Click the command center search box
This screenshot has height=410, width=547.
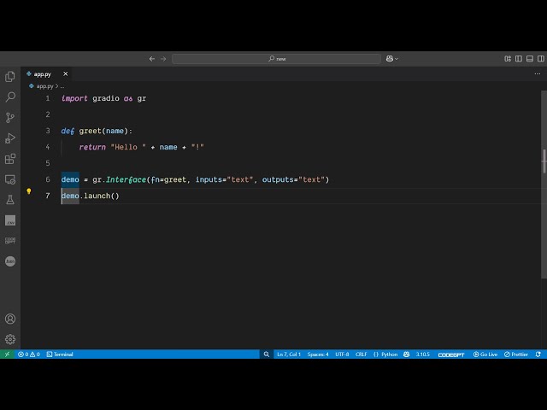[x=276, y=59]
